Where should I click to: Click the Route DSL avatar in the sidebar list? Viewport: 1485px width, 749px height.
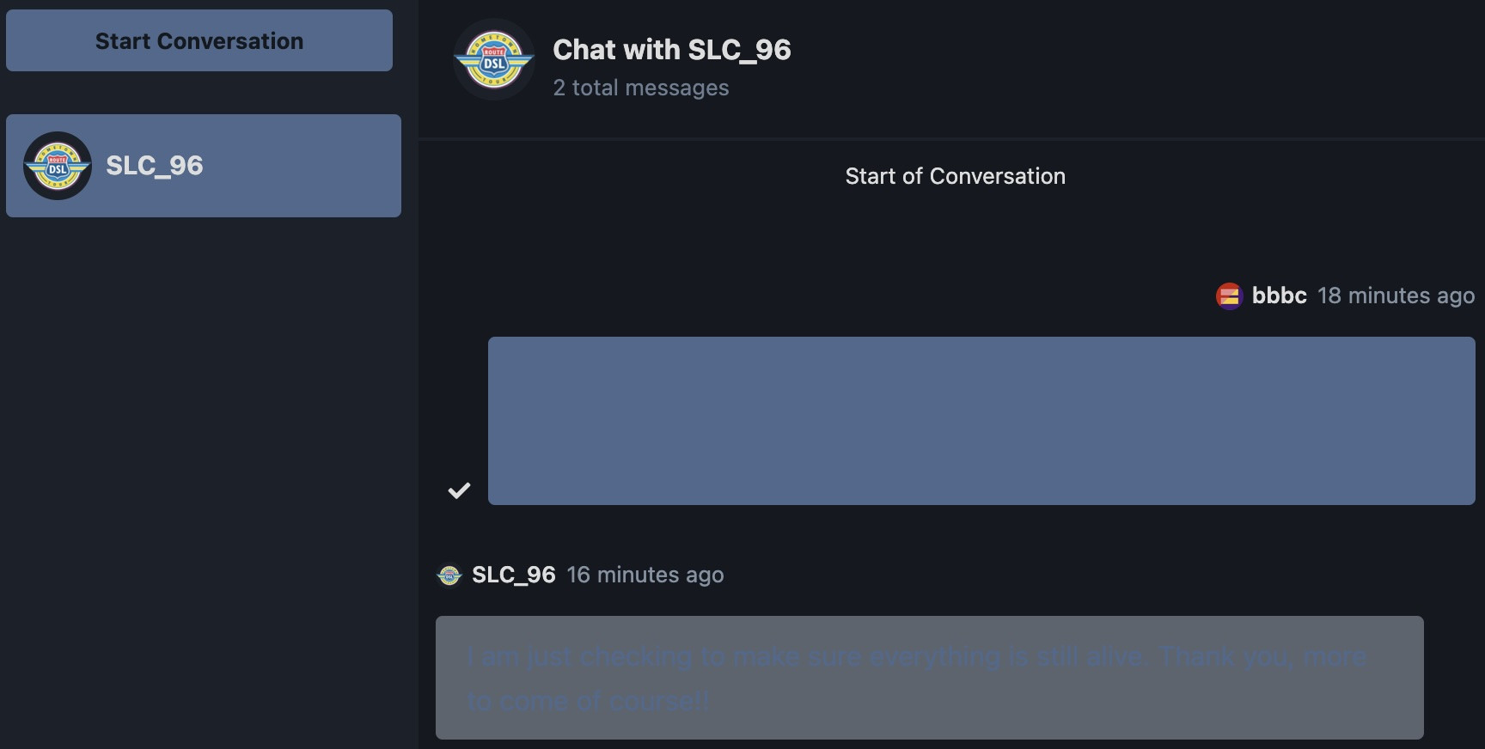pos(58,166)
